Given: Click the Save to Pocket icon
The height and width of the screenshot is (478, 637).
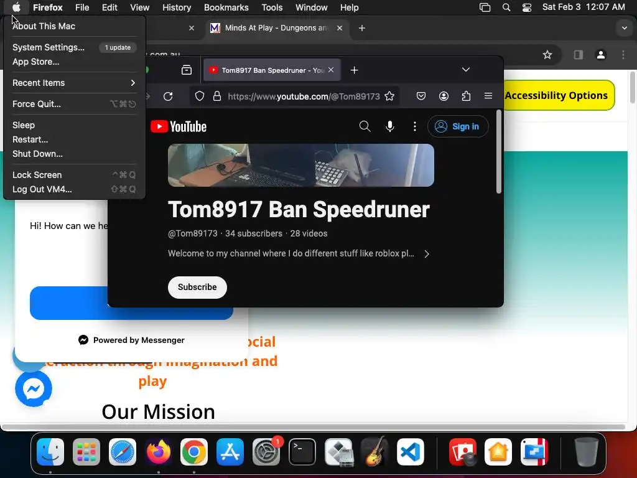Looking at the screenshot, I should [x=421, y=96].
